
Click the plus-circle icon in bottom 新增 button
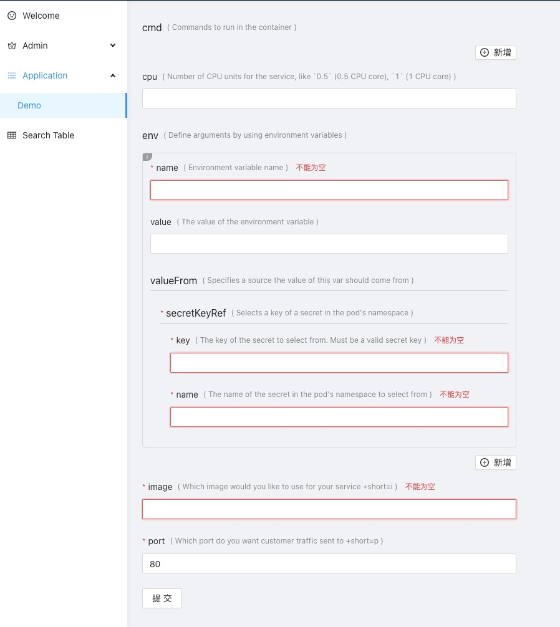coord(485,462)
